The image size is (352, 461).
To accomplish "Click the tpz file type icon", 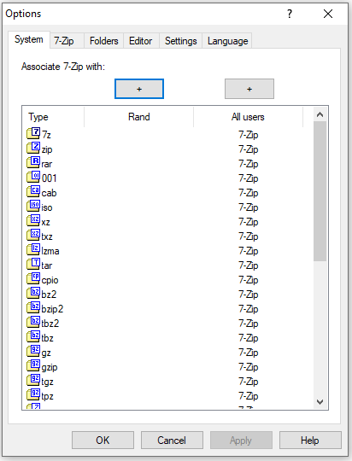I will tap(33, 394).
